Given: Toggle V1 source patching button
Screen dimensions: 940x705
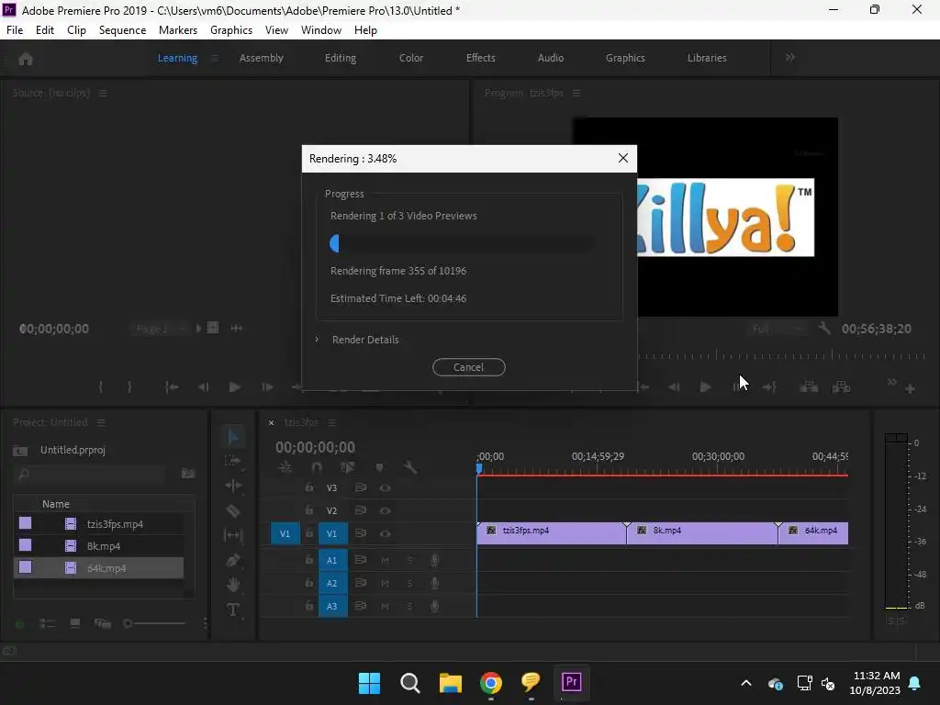Looking at the screenshot, I should point(285,533).
